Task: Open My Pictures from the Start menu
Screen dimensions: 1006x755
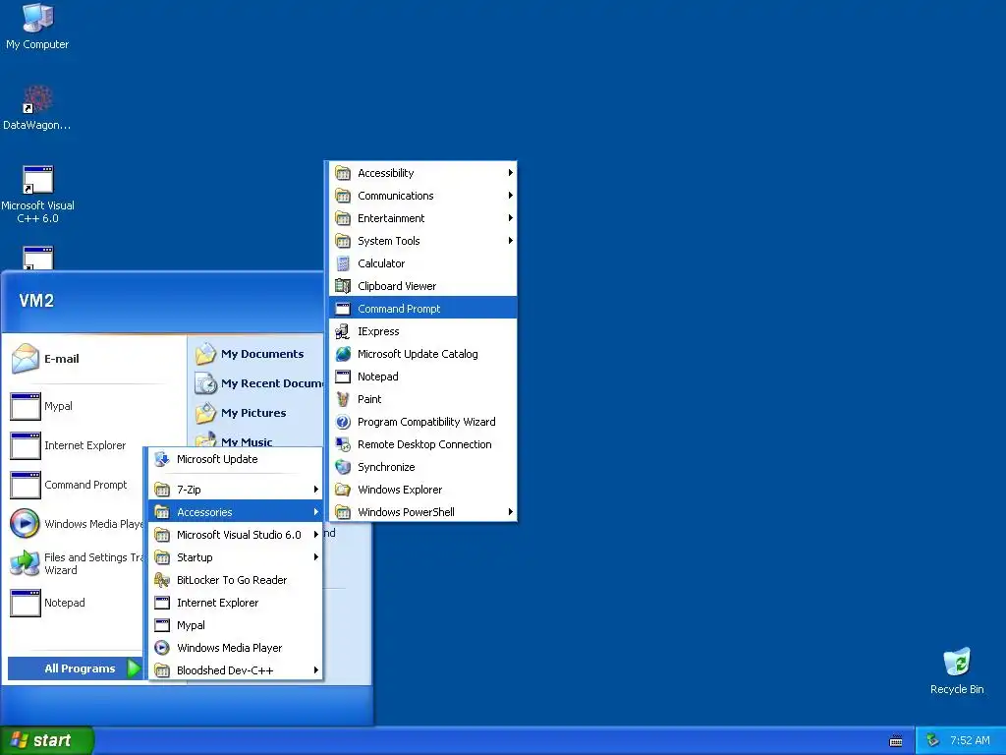Action: click(258, 413)
